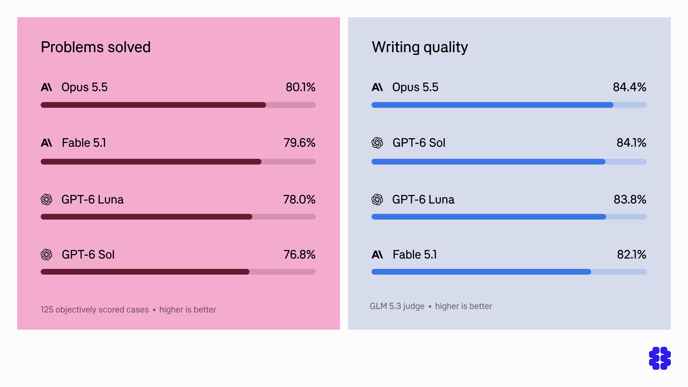The height and width of the screenshot is (387, 688).
Task: Select the Writing quality heading
Action: (420, 47)
